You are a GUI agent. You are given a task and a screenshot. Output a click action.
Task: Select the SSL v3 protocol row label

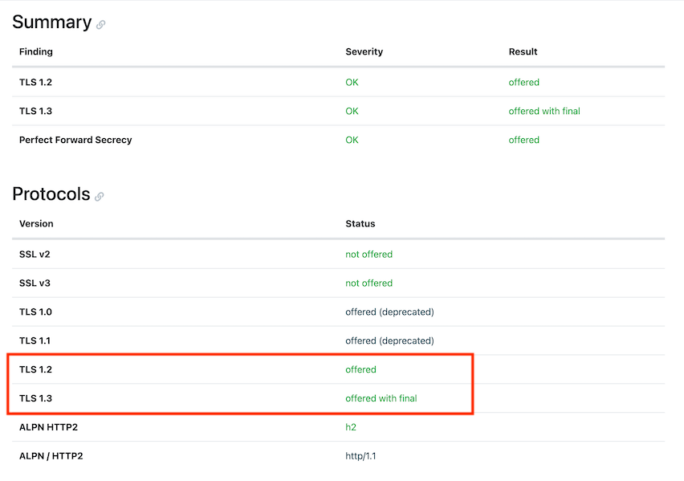pos(35,283)
